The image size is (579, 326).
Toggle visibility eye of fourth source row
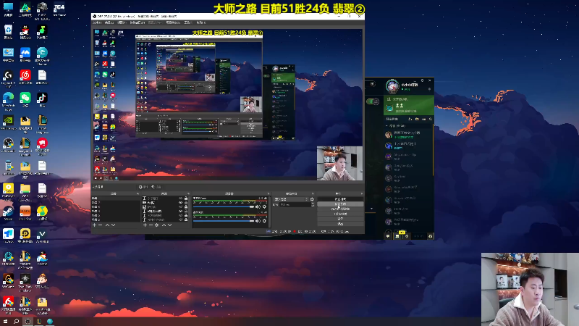(180, 211)
